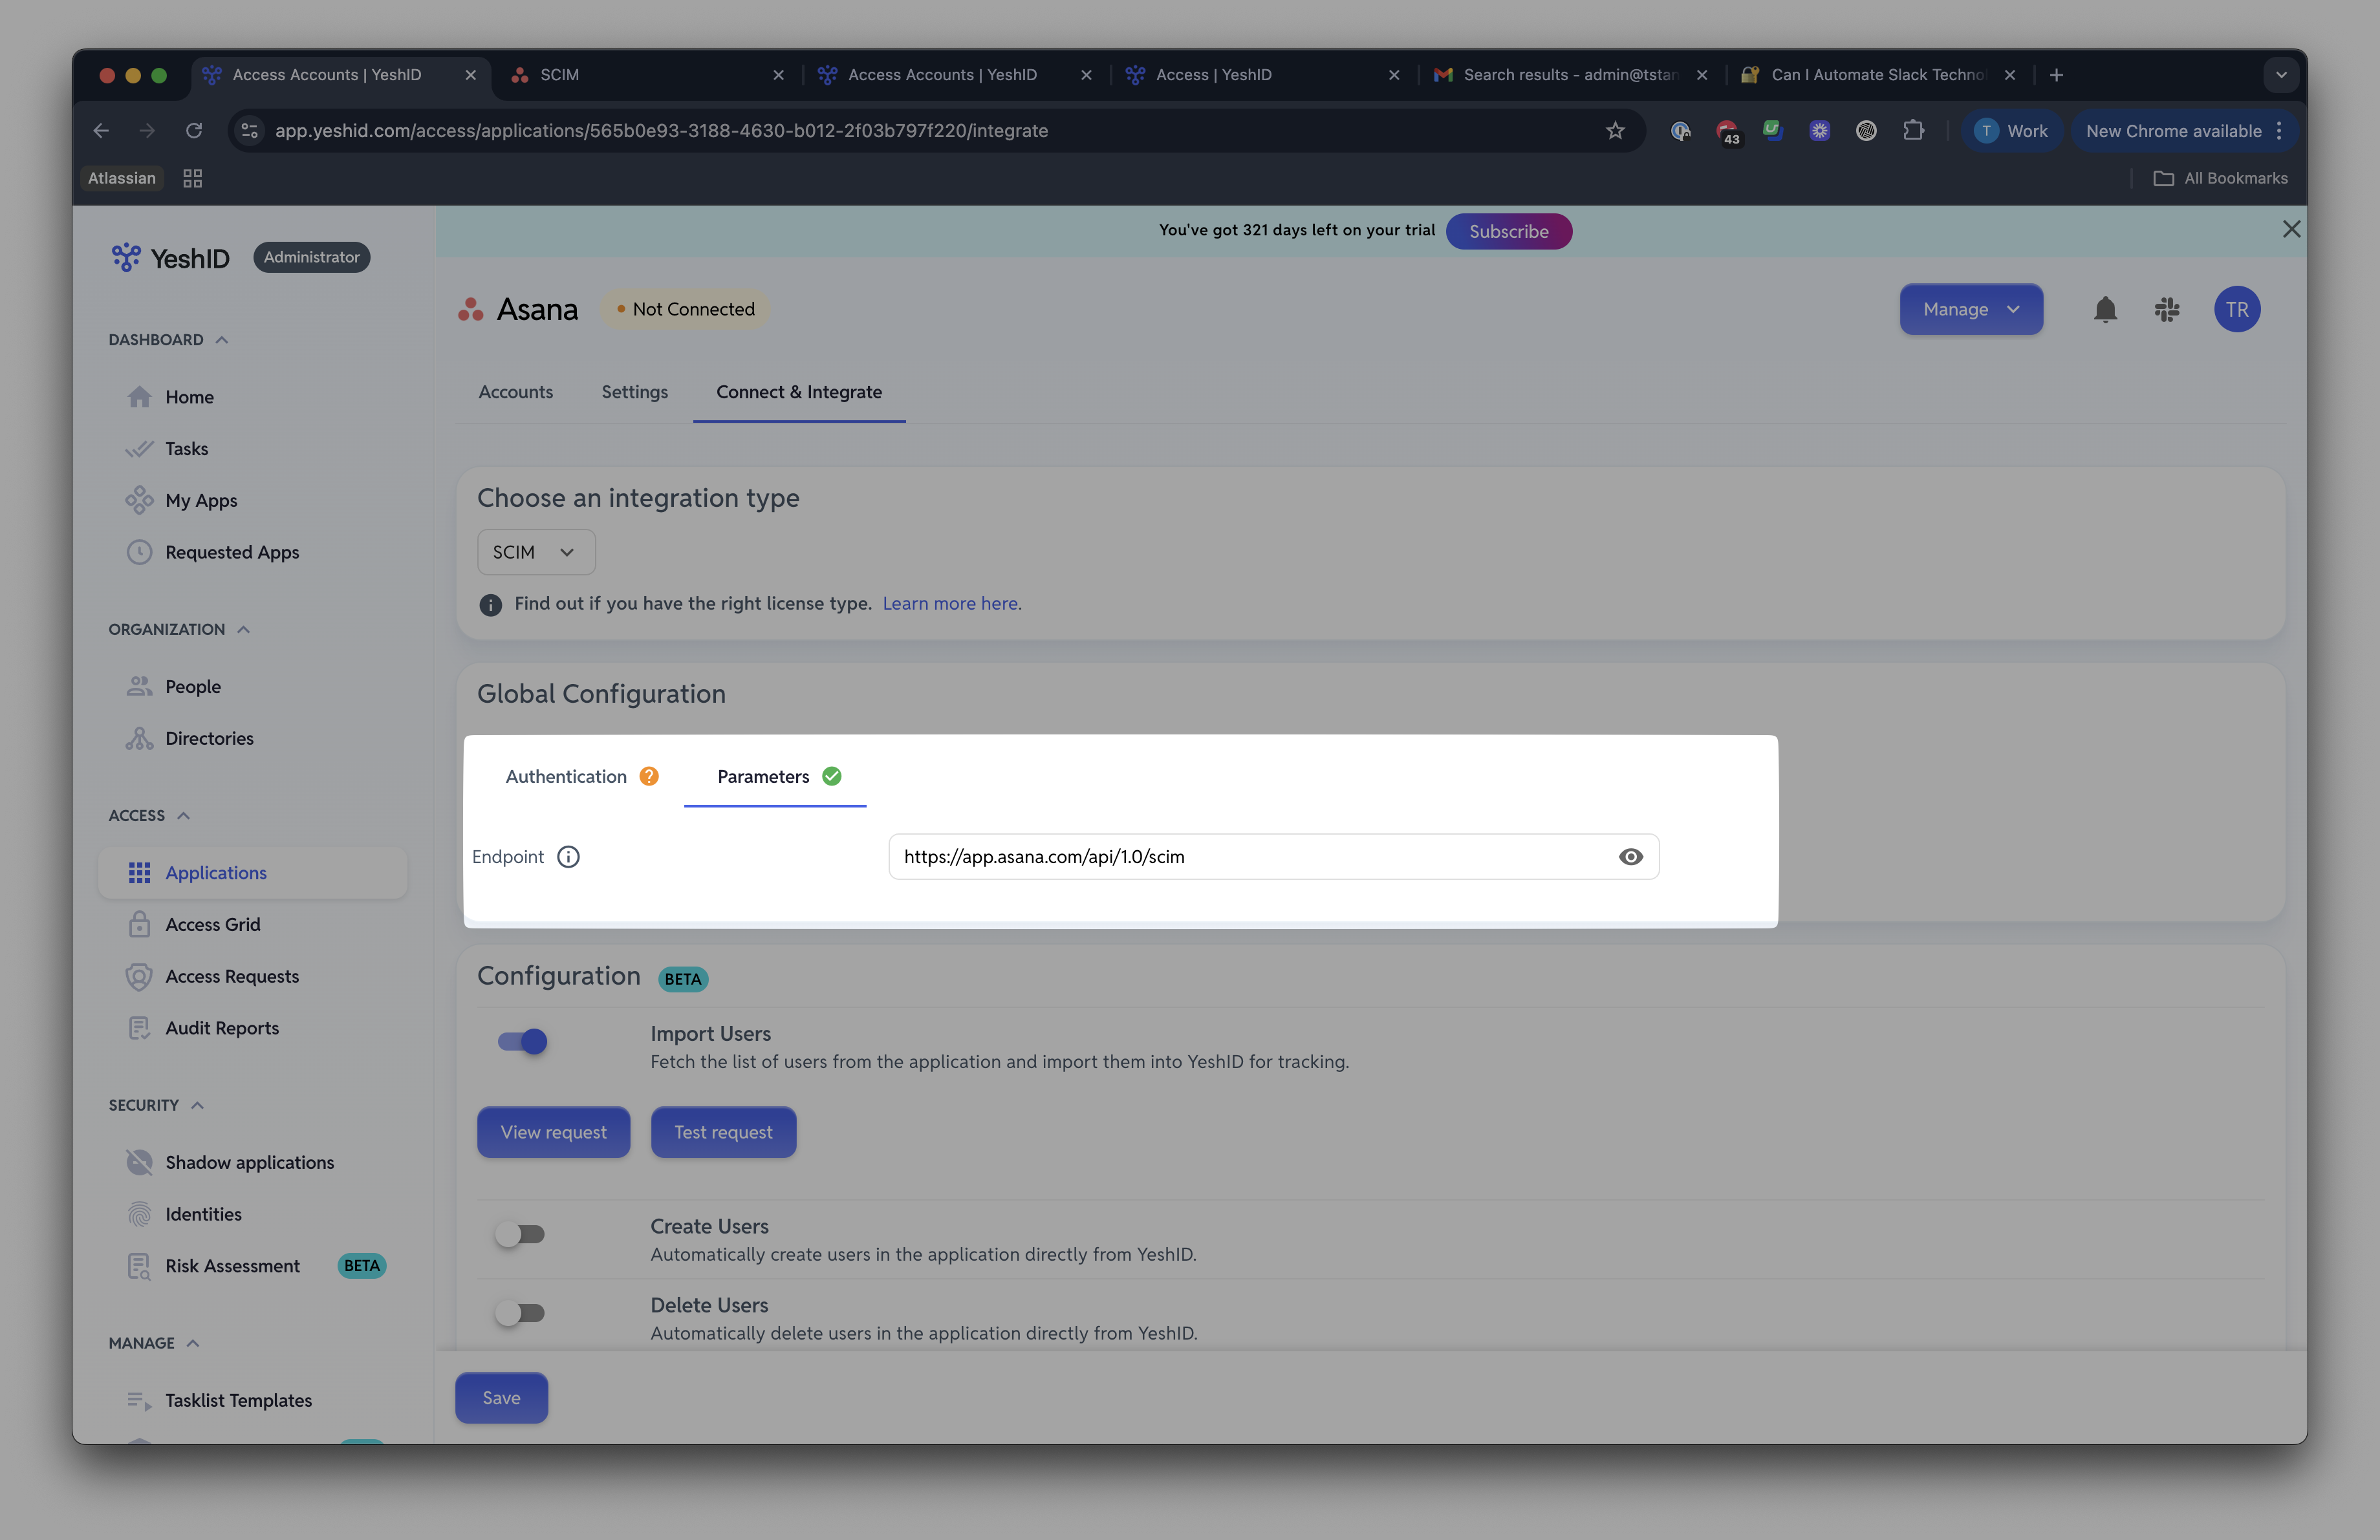Switch to the Settings tab
This screenshot has height=1540, width=2380.
(x=634, y=392)
